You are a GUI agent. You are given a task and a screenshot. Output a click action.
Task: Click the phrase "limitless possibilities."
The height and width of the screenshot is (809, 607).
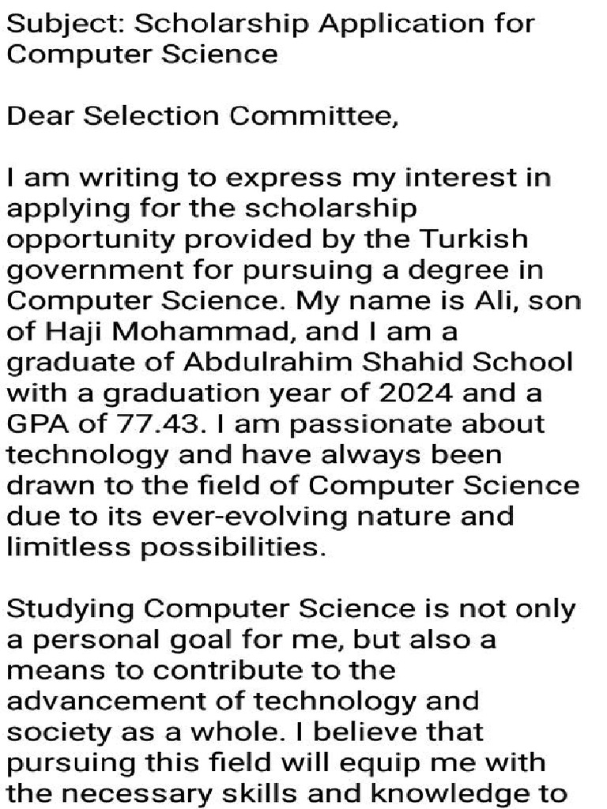click(166, 547)
